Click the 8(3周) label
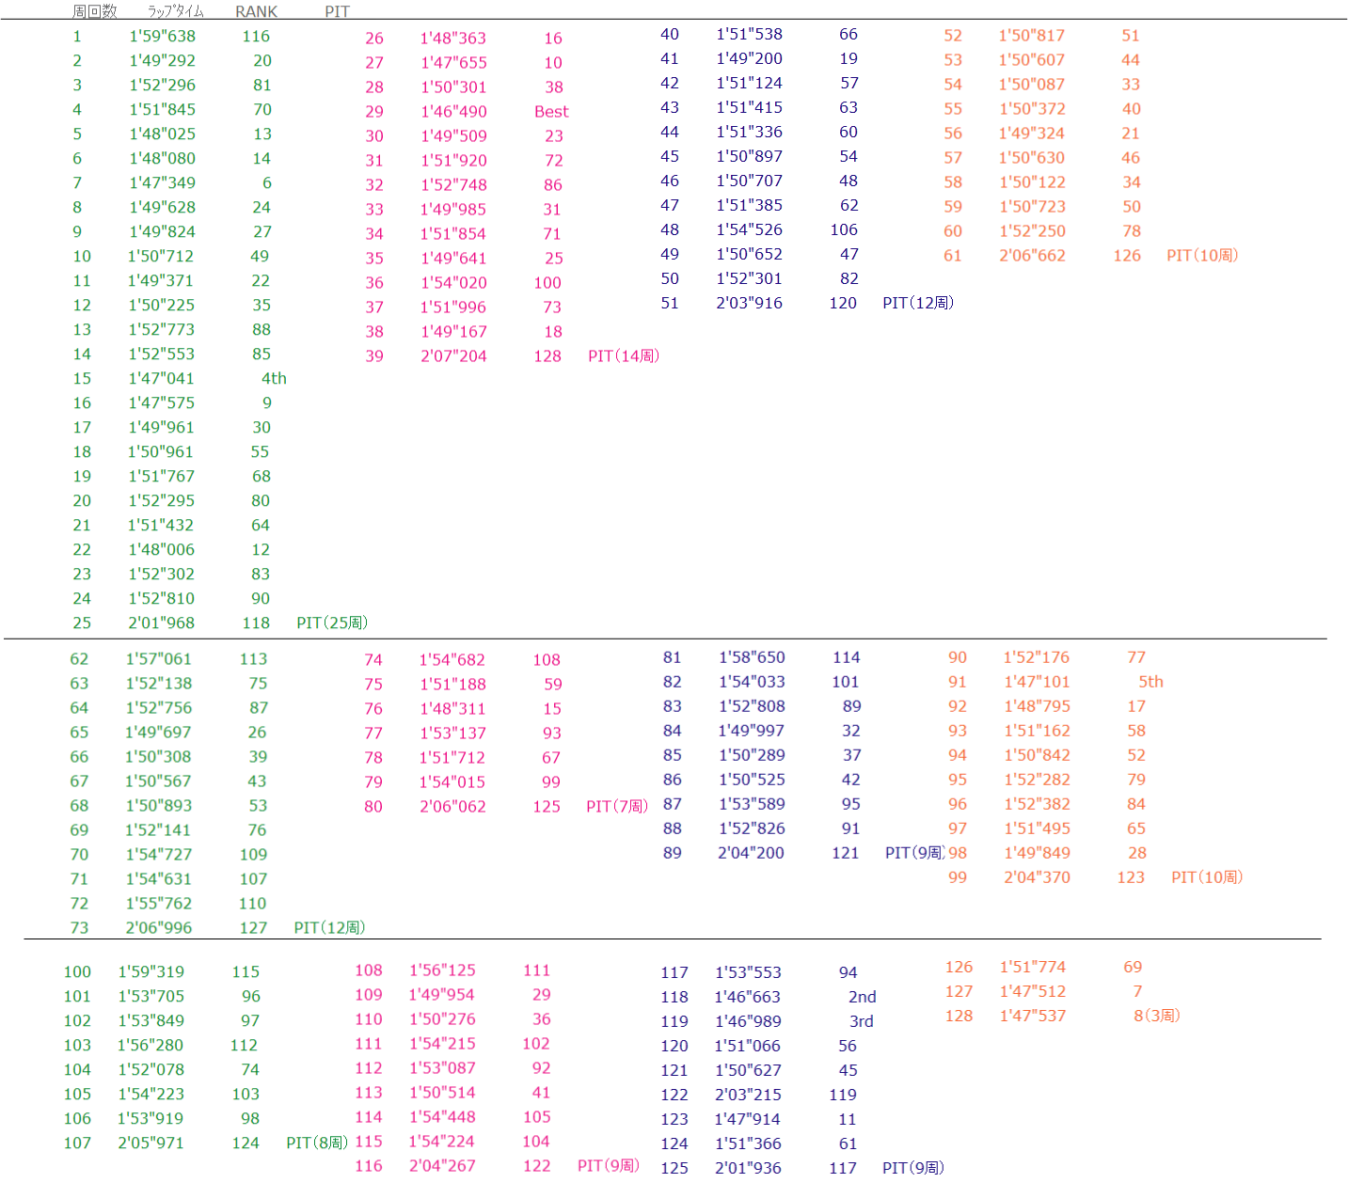 (x=1156, y=1016)
